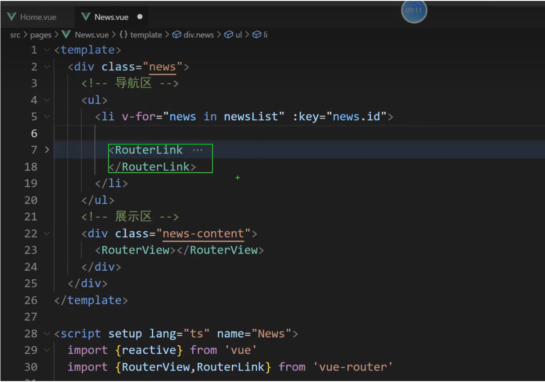Place cursor on empty line 6
545x382 pixels.
[299, 134]
